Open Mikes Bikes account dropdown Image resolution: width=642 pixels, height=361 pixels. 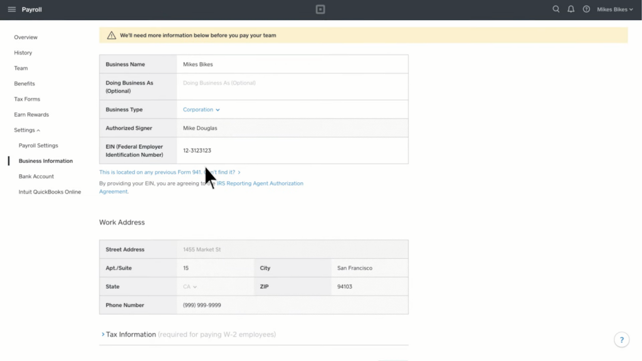(x=614, y=9)
